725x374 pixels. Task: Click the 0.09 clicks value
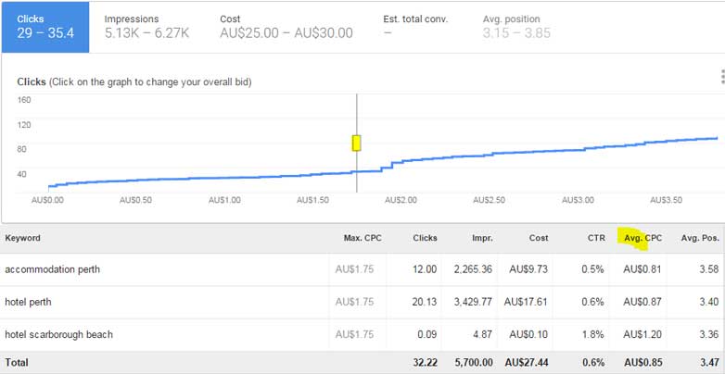427,334
